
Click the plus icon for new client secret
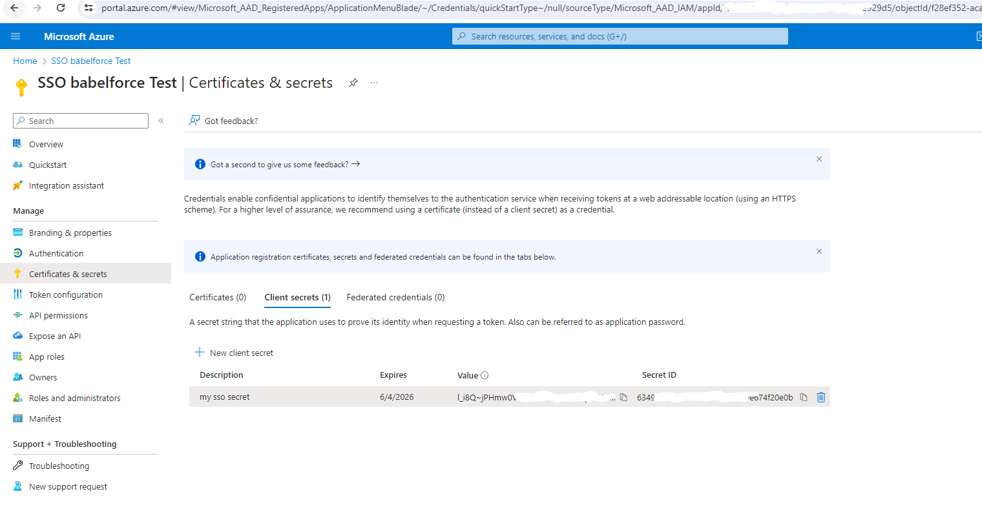[x=200, y=353]
